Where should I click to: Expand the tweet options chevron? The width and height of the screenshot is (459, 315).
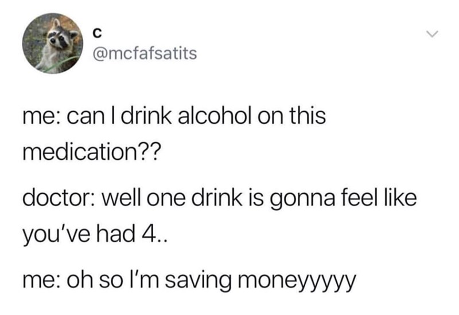[x=432, y=34]
